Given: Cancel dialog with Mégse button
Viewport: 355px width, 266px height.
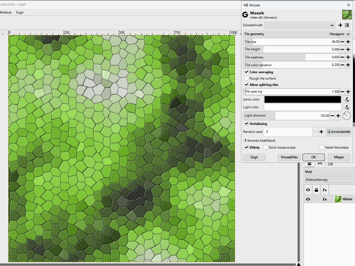Looking at the screenshot, I should 339,157.
